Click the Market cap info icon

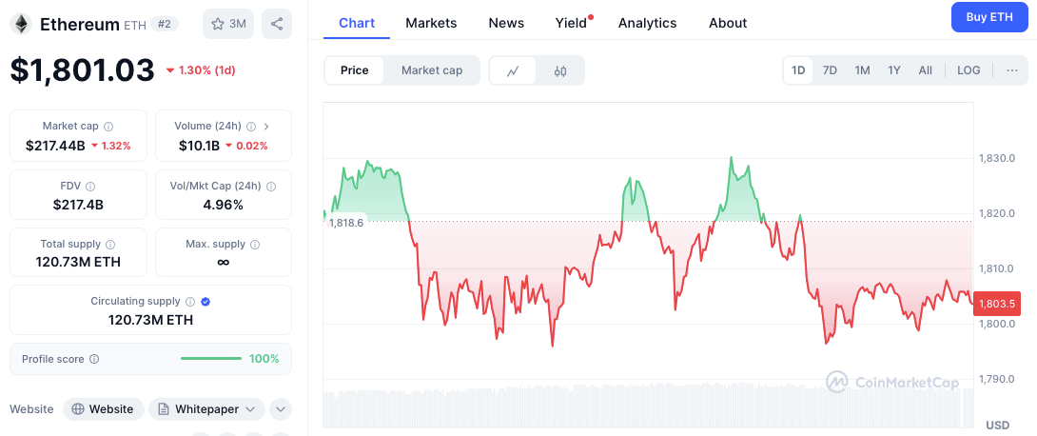[108, 126]
